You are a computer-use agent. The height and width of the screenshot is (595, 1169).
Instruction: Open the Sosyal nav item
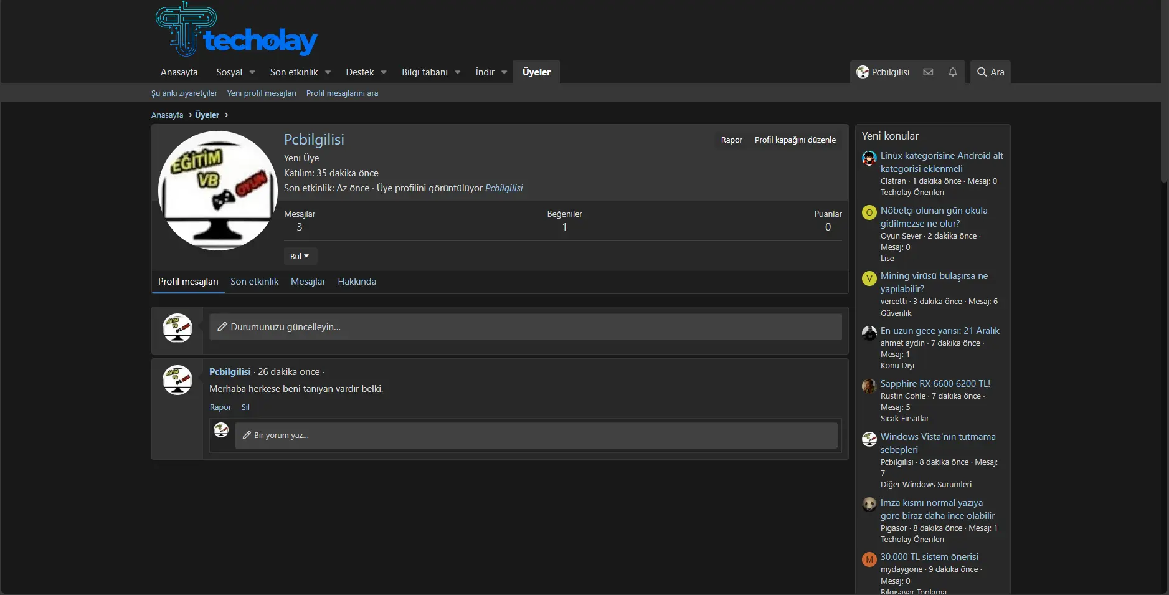point(229,72)
